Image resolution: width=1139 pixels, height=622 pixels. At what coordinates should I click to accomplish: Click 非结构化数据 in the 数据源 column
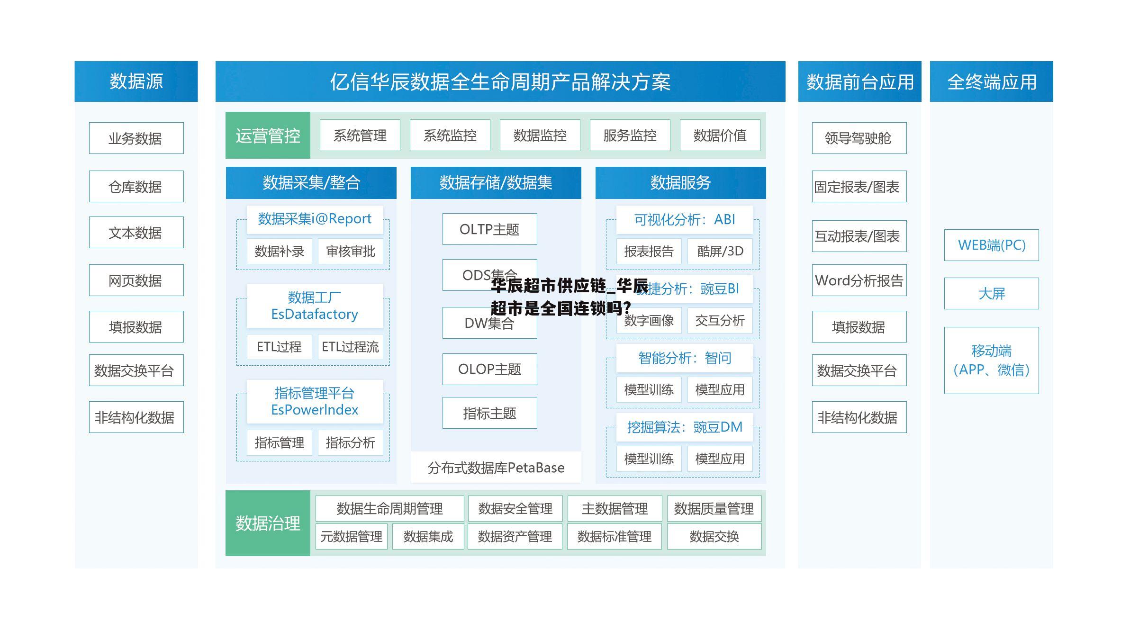(136, 417)
